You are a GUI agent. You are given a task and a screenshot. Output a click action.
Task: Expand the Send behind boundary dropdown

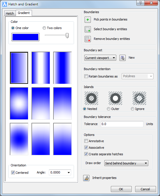(126, 163)
